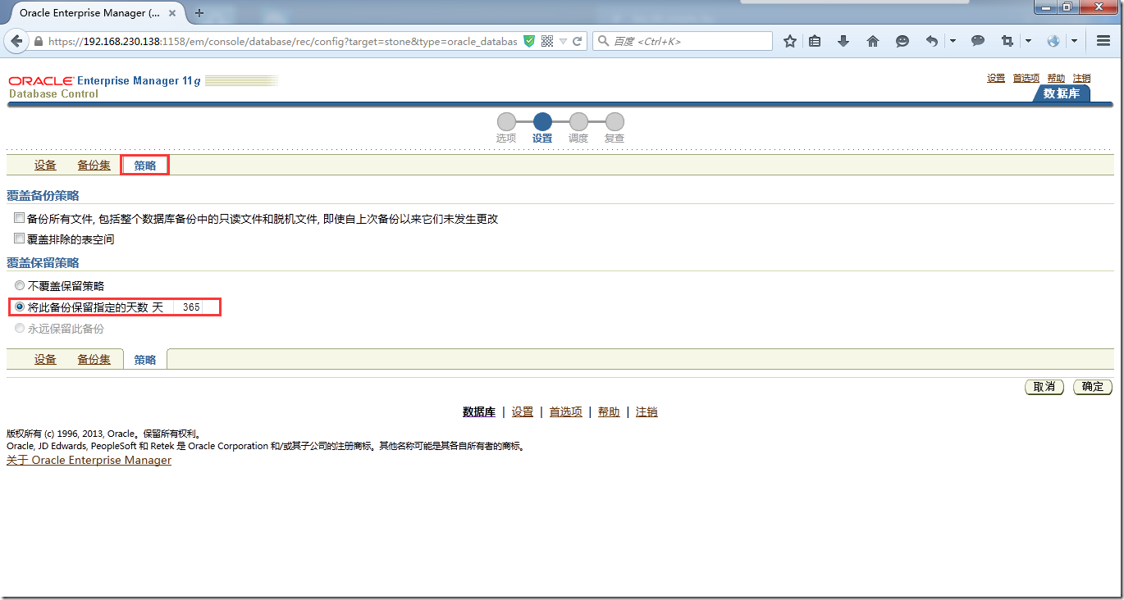This screenshot has height=600, width=1124.
Task: Check 备份所有文件 checkbox
Action: coord(19,218)
